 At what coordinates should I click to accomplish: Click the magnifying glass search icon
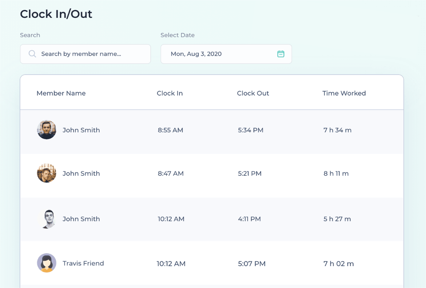(x=33, y=54)
